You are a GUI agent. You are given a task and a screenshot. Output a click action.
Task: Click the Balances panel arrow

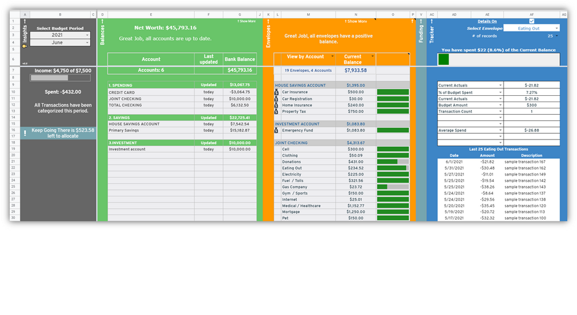[102, 21]
